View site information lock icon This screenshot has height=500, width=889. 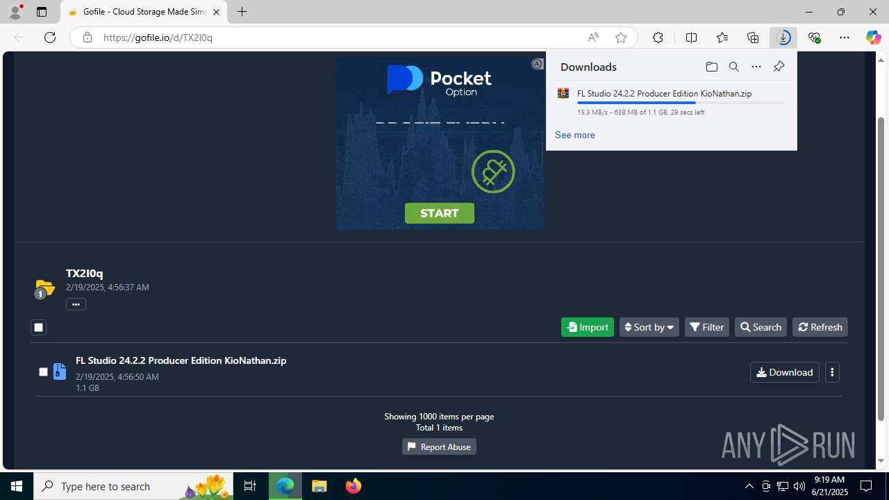pos(87,37)
